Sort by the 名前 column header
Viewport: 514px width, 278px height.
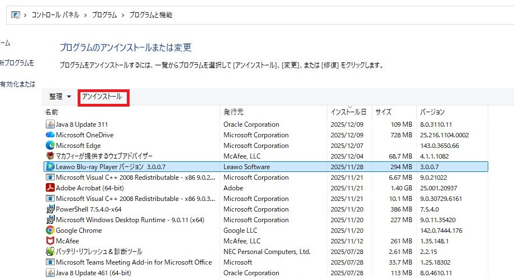coord(52,112)
